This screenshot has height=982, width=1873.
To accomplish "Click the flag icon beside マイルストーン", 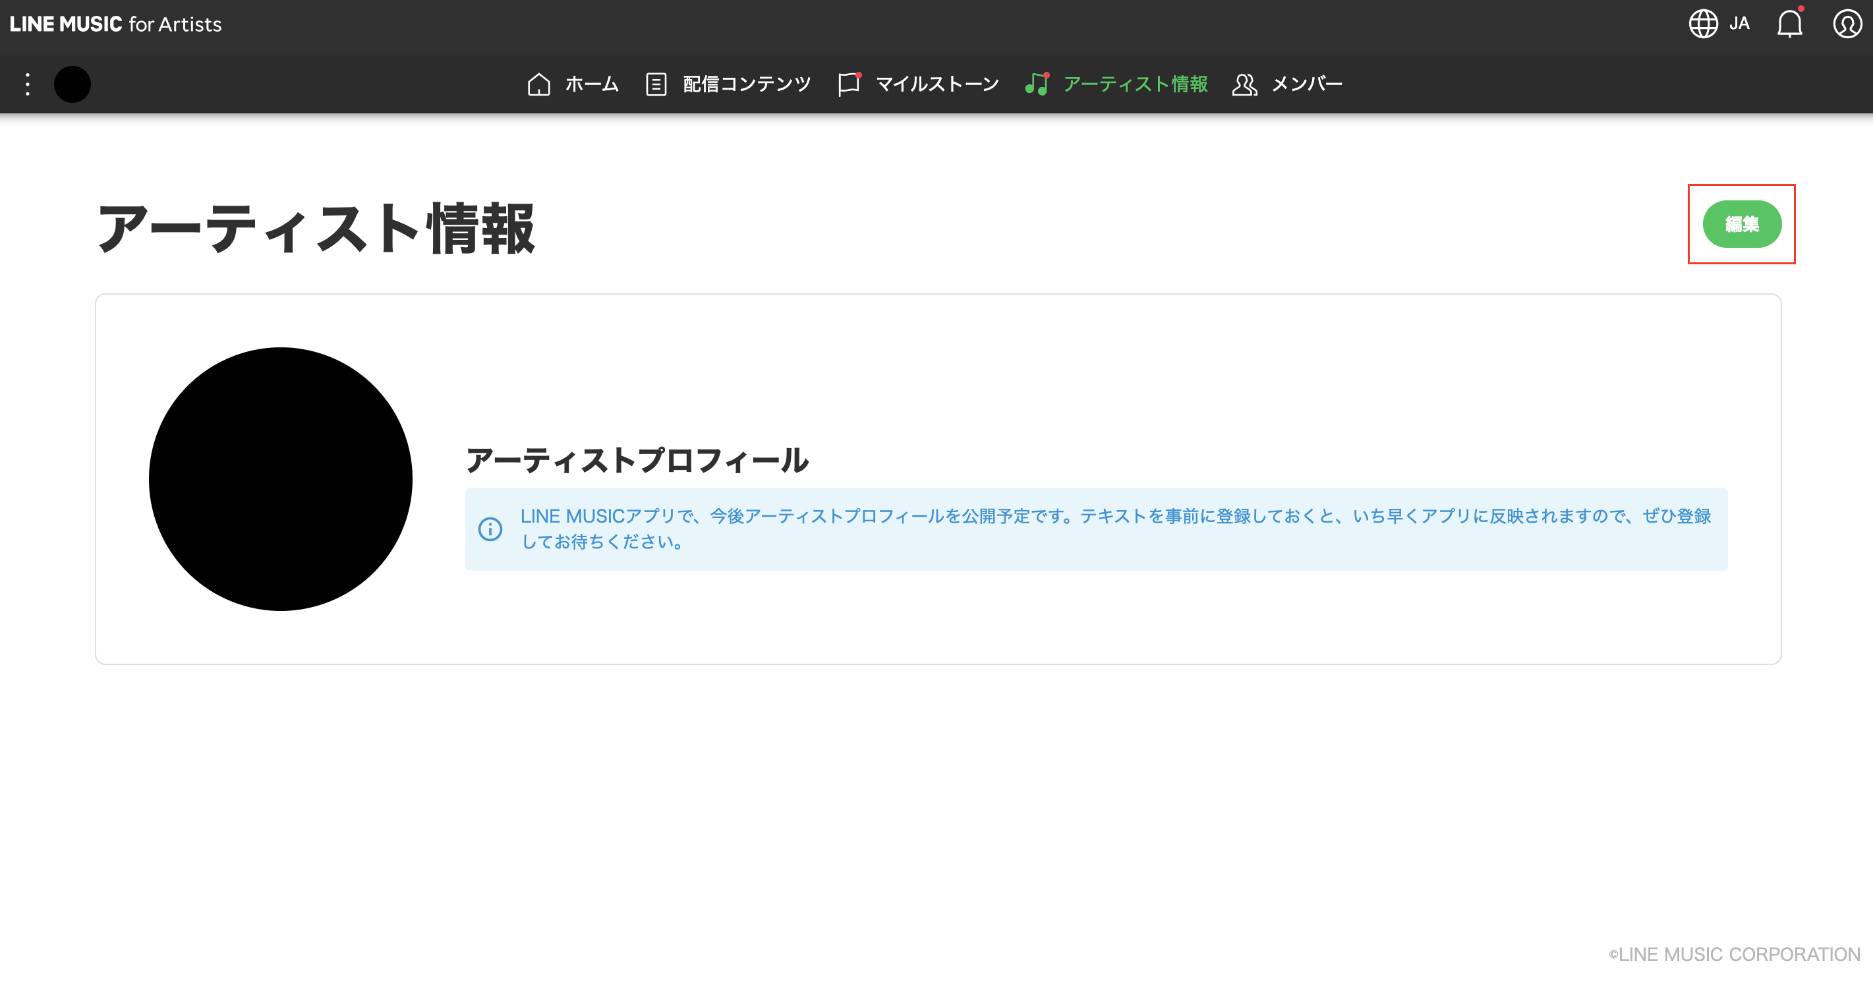I will pos(849,84).
